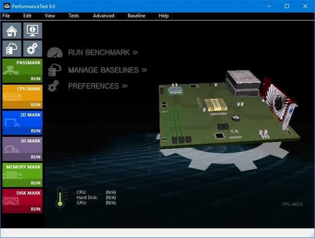The width and height of the screenshot is (315, 238).
Task: Open the Tests menu
Action: click(x=73, y=16)
